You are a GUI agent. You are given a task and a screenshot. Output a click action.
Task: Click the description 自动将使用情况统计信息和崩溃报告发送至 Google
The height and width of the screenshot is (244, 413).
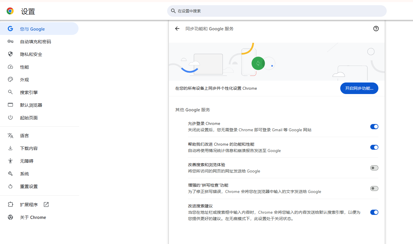point(234,151)
